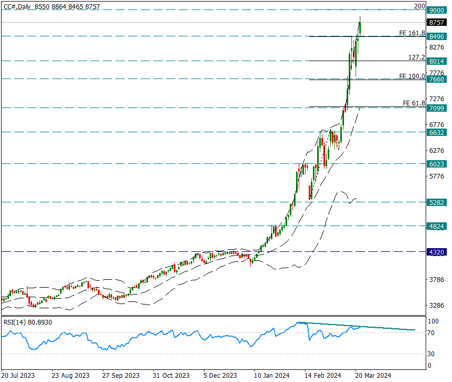Click the 20 Mar 2024 date label

[x=373, y=376]
